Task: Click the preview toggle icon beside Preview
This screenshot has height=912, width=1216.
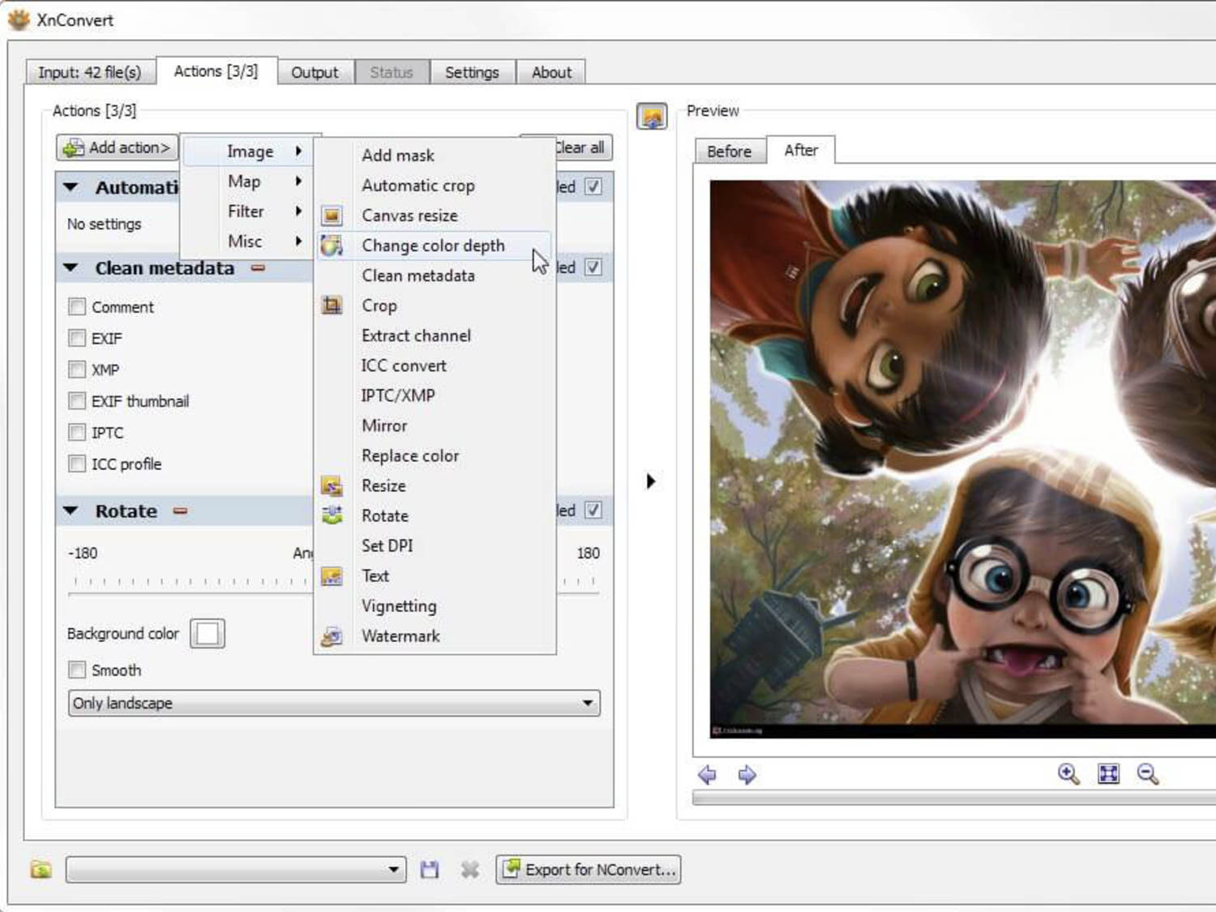Action: coord(652,117)
